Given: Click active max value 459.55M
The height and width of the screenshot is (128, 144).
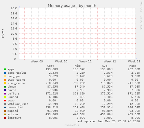Looking at the screenshot, I should coord(134,114).
